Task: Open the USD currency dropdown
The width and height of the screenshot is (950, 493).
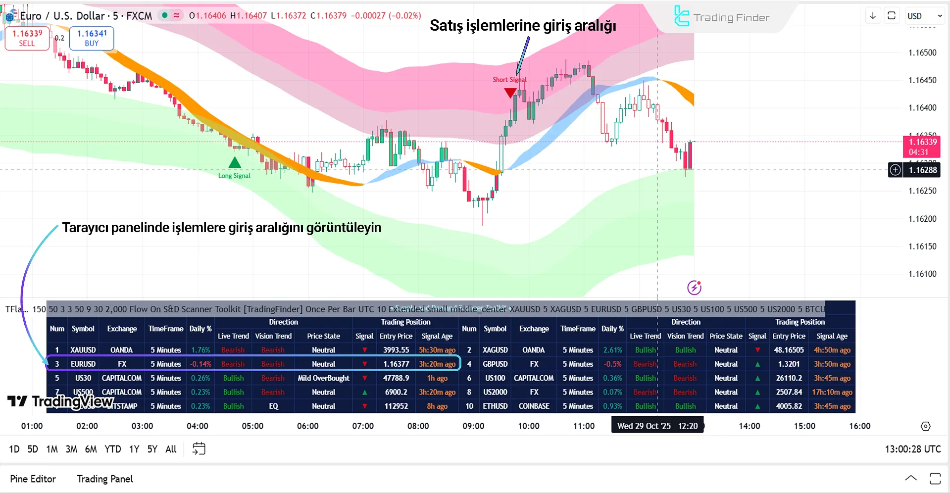Action: tap(924, 16)
